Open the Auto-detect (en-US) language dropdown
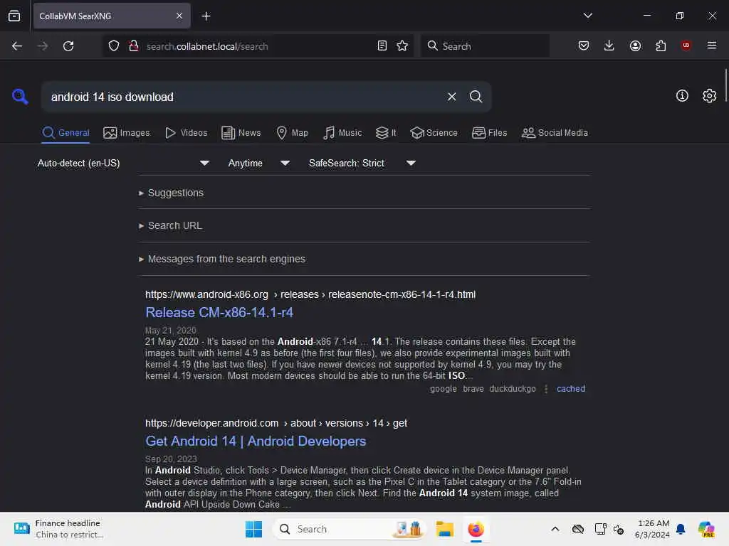This screenshot has height=546, width=729. (x=123, y=163)
